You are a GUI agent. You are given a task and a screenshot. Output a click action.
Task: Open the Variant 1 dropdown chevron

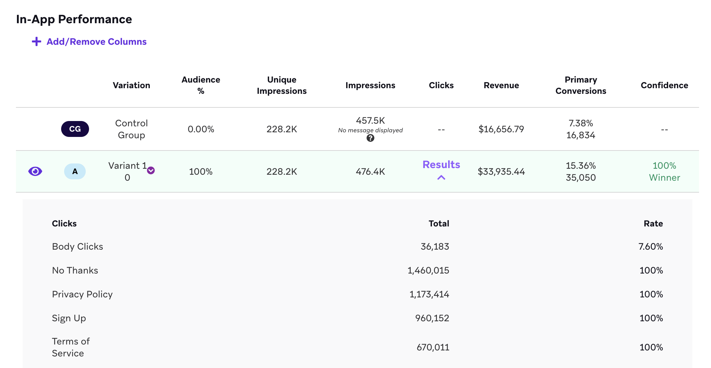point(151,170)
